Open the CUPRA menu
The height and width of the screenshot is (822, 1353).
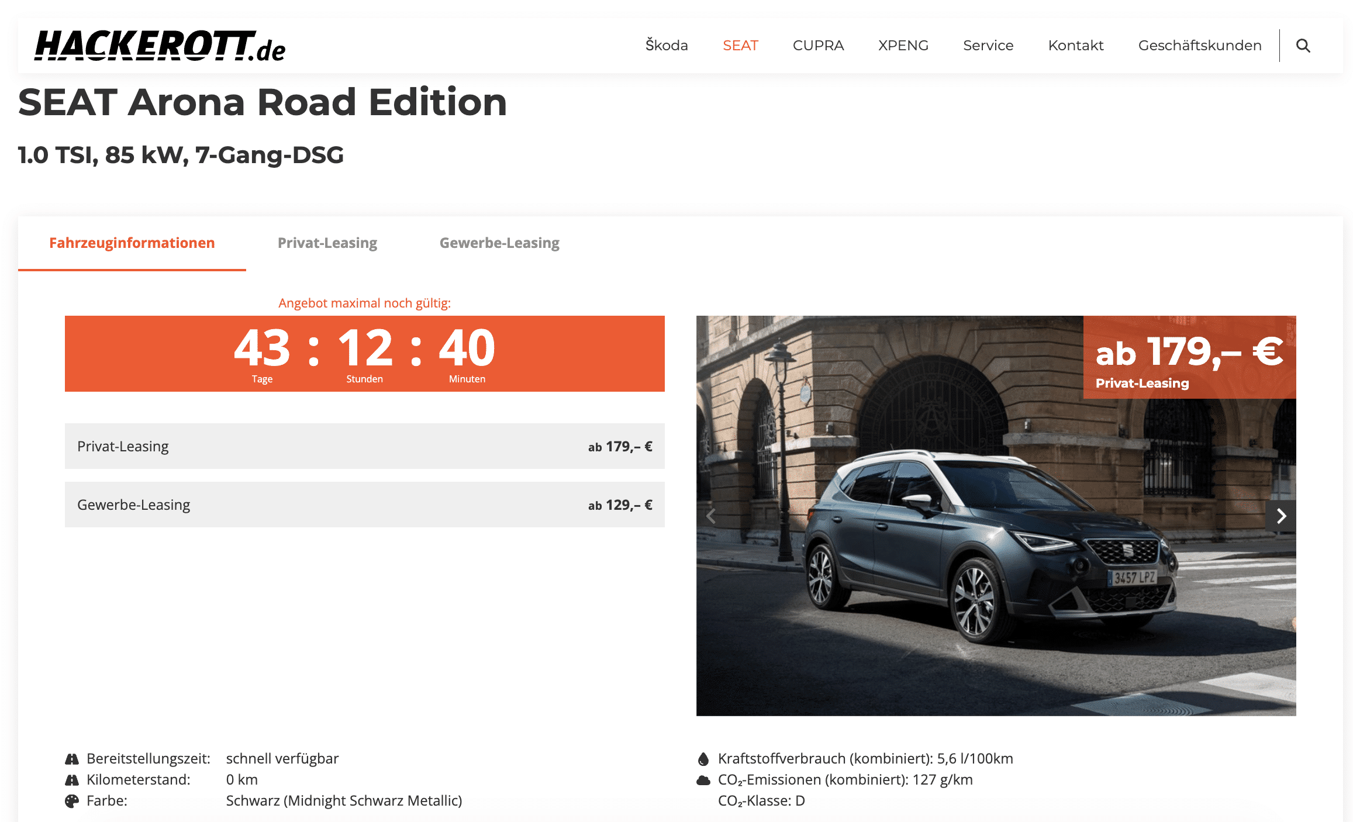point(818,46)
